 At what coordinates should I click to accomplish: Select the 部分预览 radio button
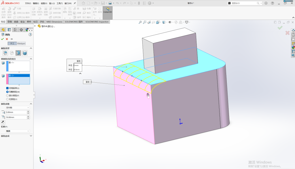click(7, 96)
